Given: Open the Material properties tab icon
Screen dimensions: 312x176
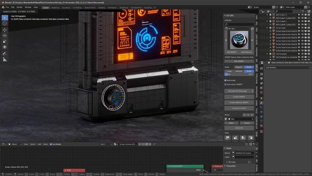Looking at the screenshot, I should (261, 126).
